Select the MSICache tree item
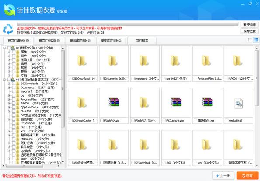Viewport: 260px width, 181px height. (x=35, y=139)
